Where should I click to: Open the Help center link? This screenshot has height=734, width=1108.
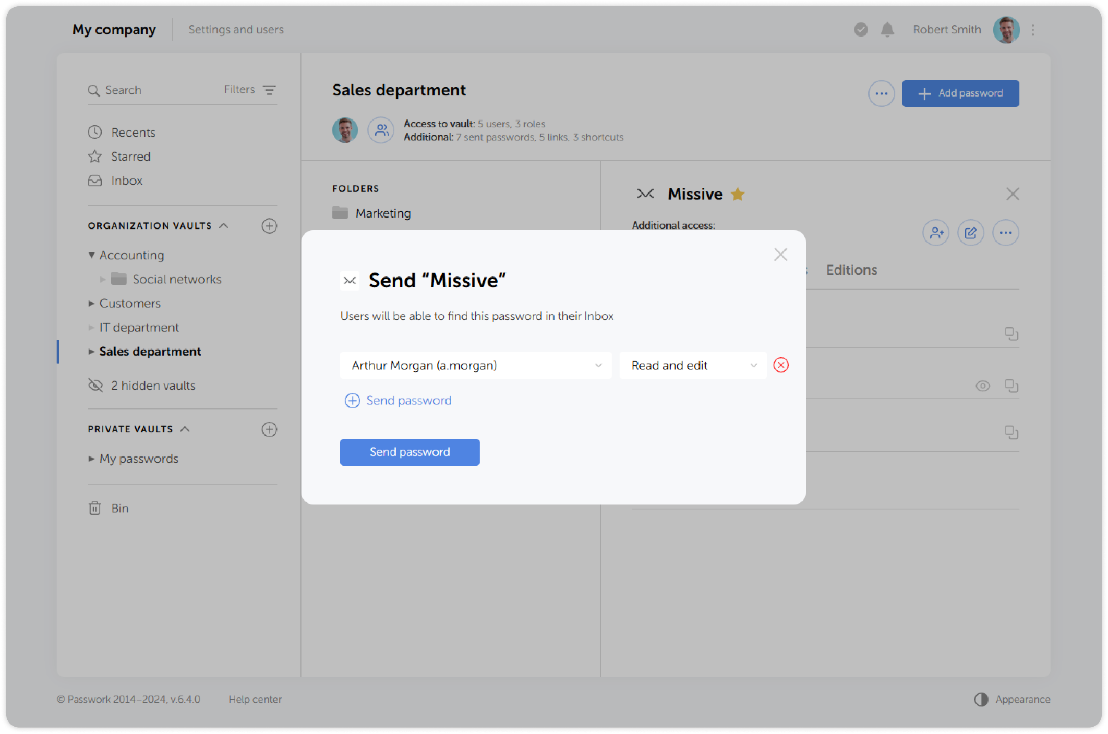pyautogui.click(x=256, y=699)
